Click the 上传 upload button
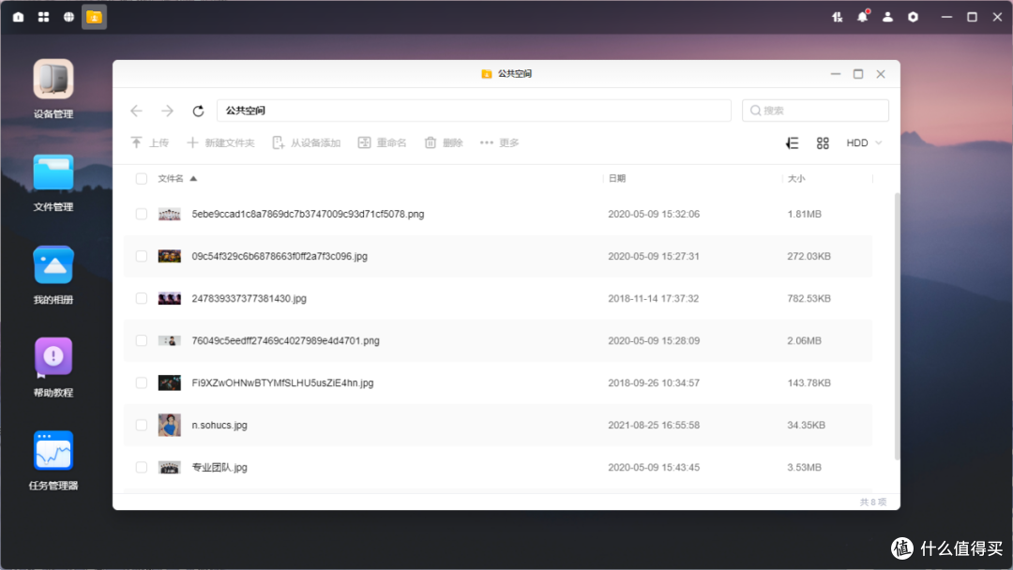The height and width of the screenshot is (570, 1013). point(150,142)
